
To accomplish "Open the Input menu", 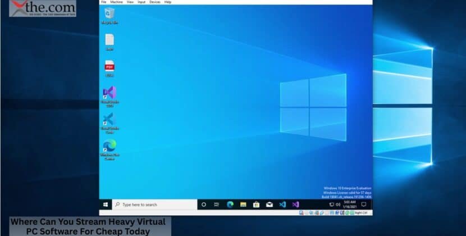I will (x=141, y=2).
